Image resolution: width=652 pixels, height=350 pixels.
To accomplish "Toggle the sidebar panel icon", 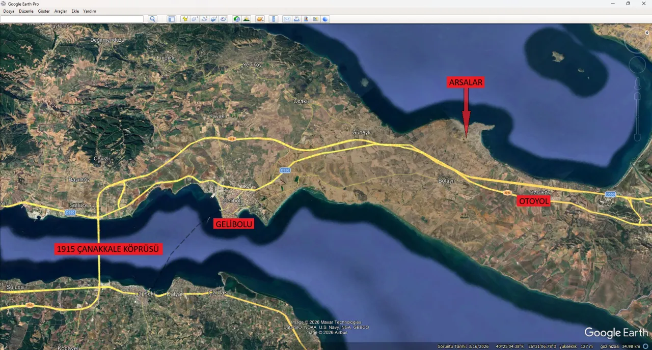I will click(171, 19).
